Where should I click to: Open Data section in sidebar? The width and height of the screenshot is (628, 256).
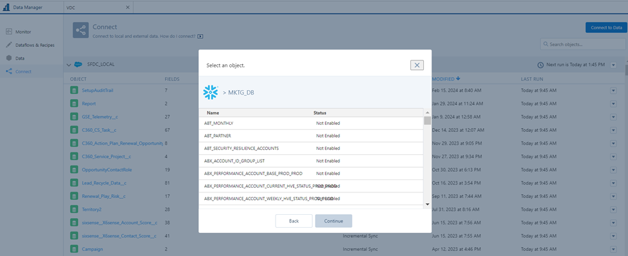pyautogui.click(x=20, y=59)
